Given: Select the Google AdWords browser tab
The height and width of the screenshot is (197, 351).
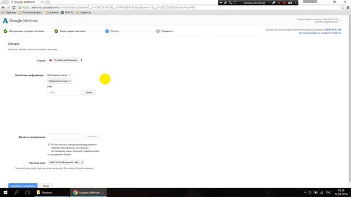Looking at the screenshot, I should click(25, 2).
